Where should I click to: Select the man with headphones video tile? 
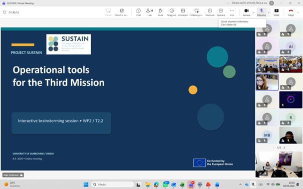pos(290,135)
